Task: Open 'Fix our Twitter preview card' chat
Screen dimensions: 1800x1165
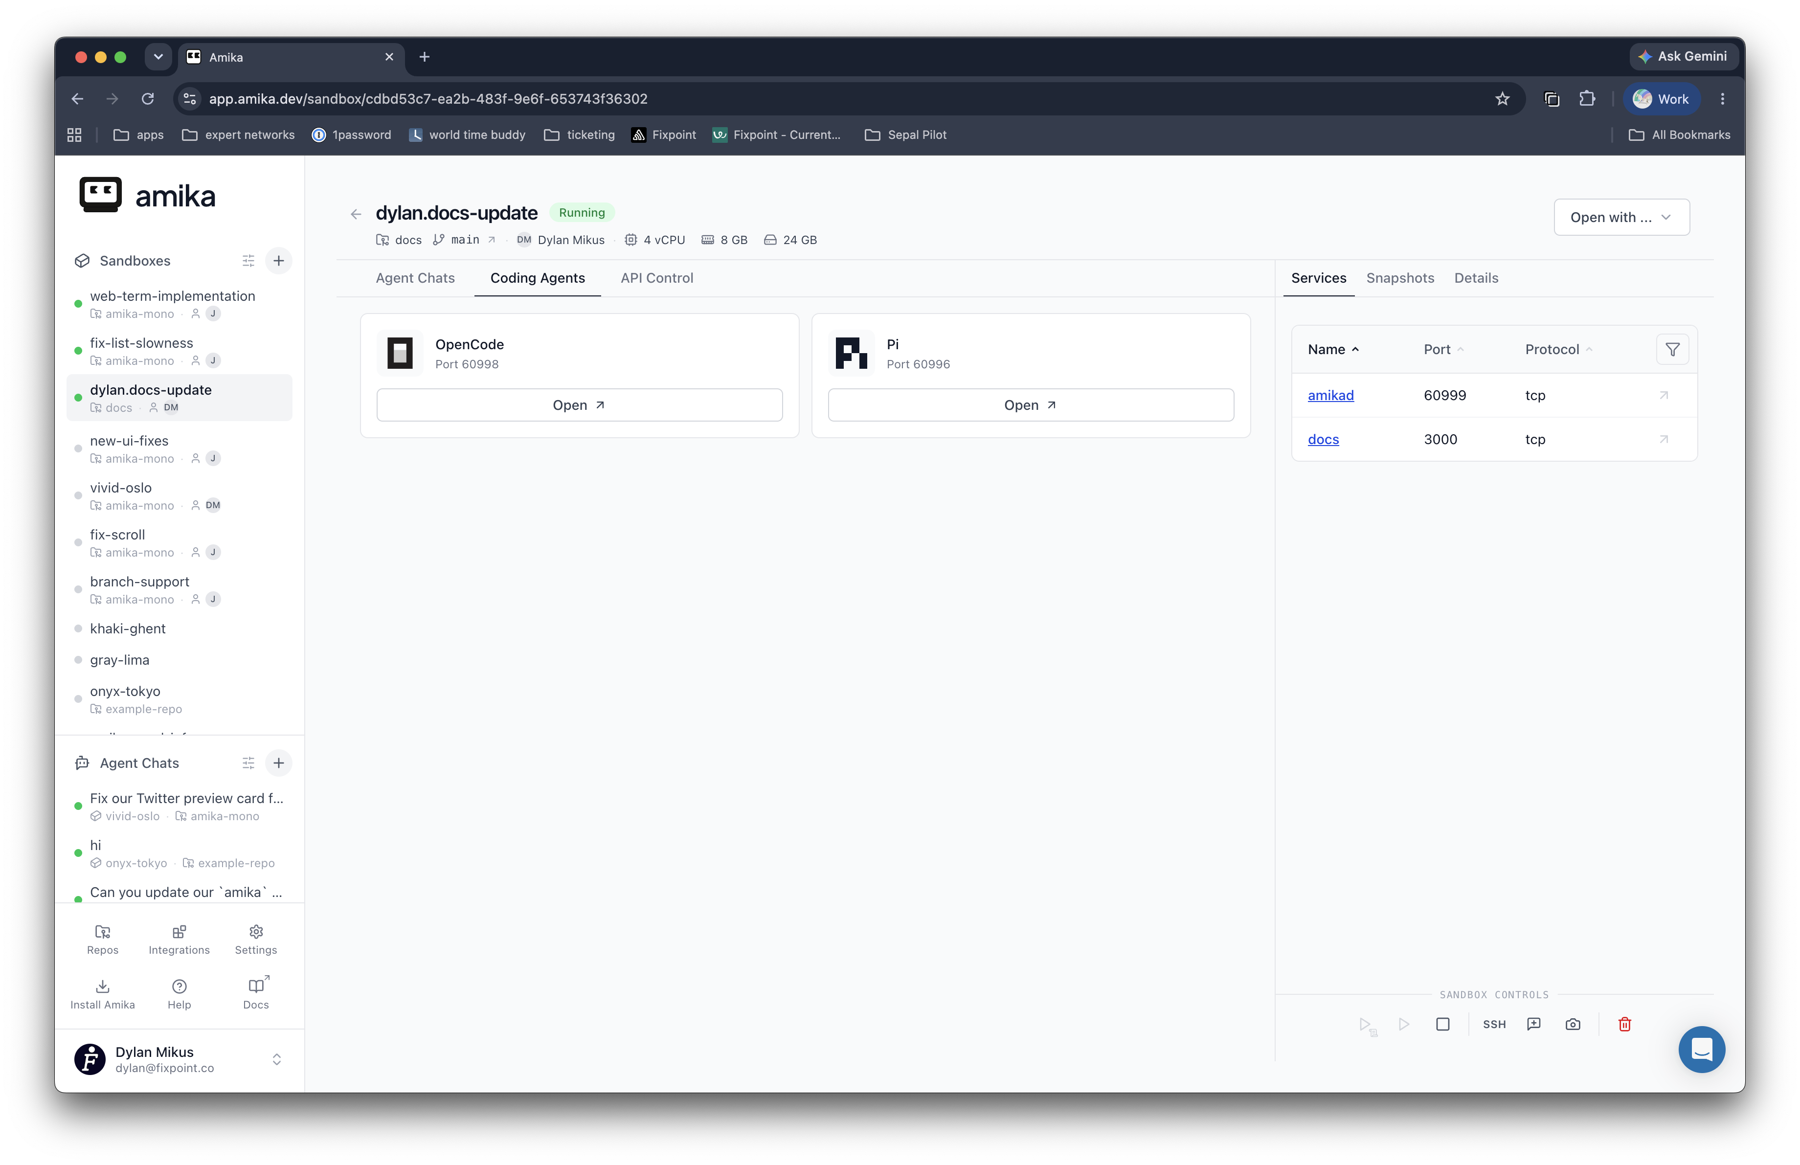Action: point(179,806)
